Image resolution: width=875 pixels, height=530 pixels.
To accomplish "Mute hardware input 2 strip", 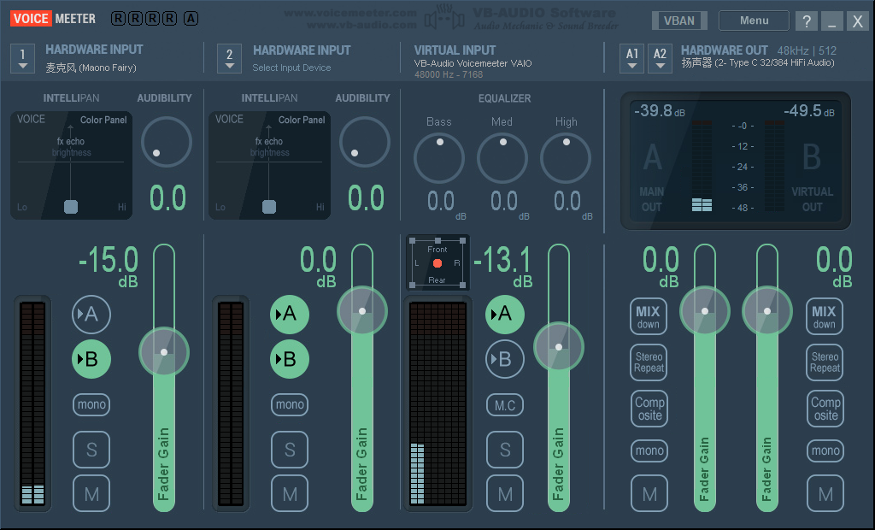I will coord(290,494).
